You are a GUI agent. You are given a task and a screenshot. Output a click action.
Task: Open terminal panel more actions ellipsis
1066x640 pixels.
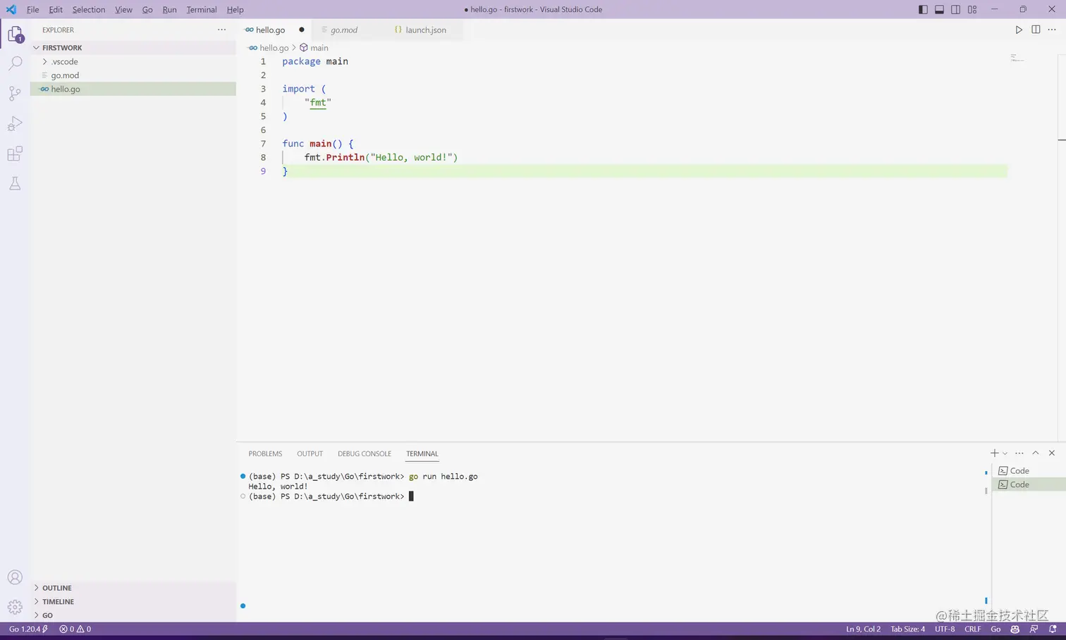(1019, 453)
